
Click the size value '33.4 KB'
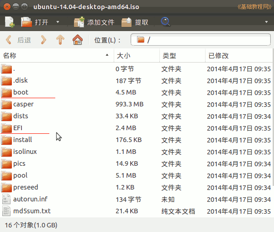pos(127,116)
